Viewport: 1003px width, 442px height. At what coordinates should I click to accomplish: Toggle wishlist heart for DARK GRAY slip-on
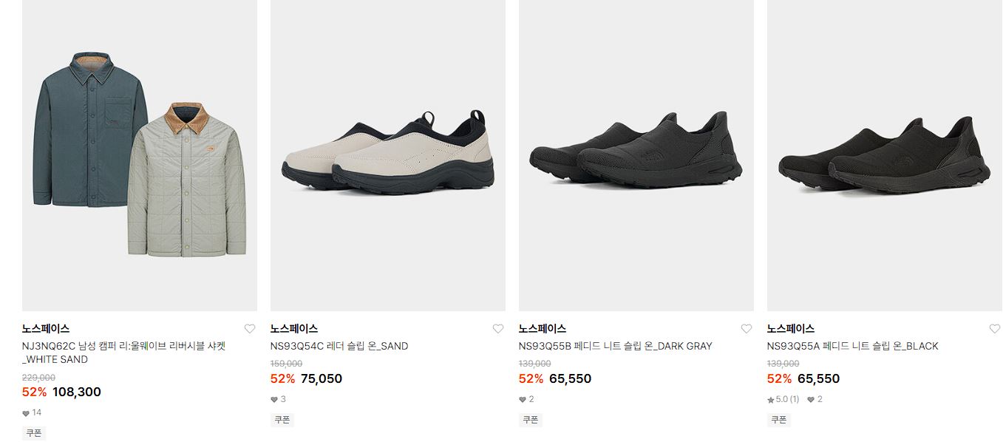pyautogui.click(x=747, y=329)
